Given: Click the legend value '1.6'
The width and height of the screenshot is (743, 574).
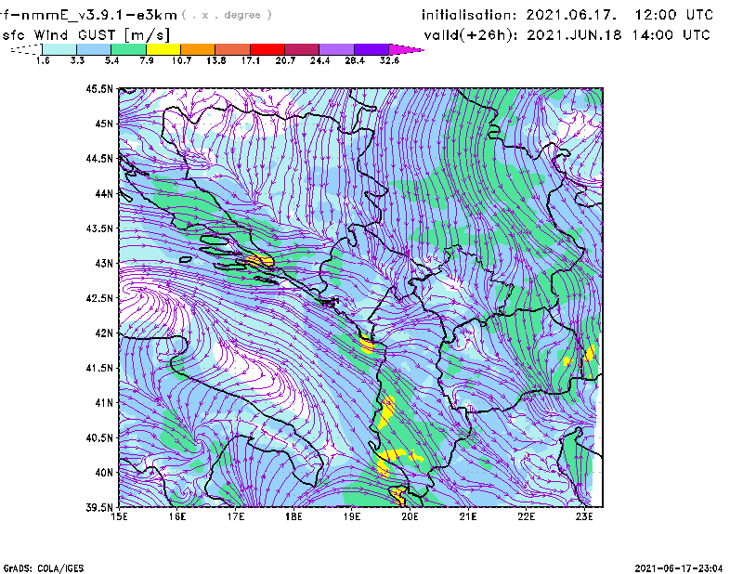Looking at the screenshot, I should pos(43,60).
